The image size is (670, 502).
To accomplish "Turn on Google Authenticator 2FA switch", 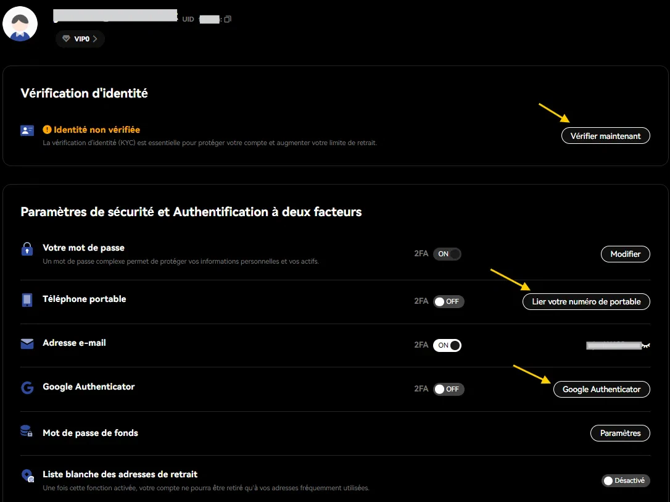I will pos(447,389).
